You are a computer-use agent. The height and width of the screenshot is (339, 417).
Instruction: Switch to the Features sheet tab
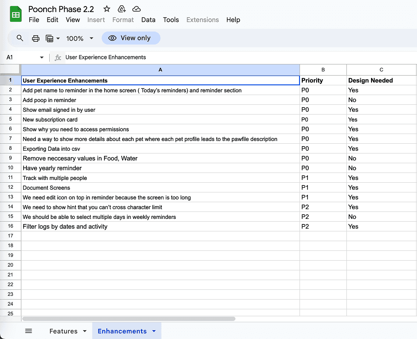pyautogui.click(x=63, y=331)
